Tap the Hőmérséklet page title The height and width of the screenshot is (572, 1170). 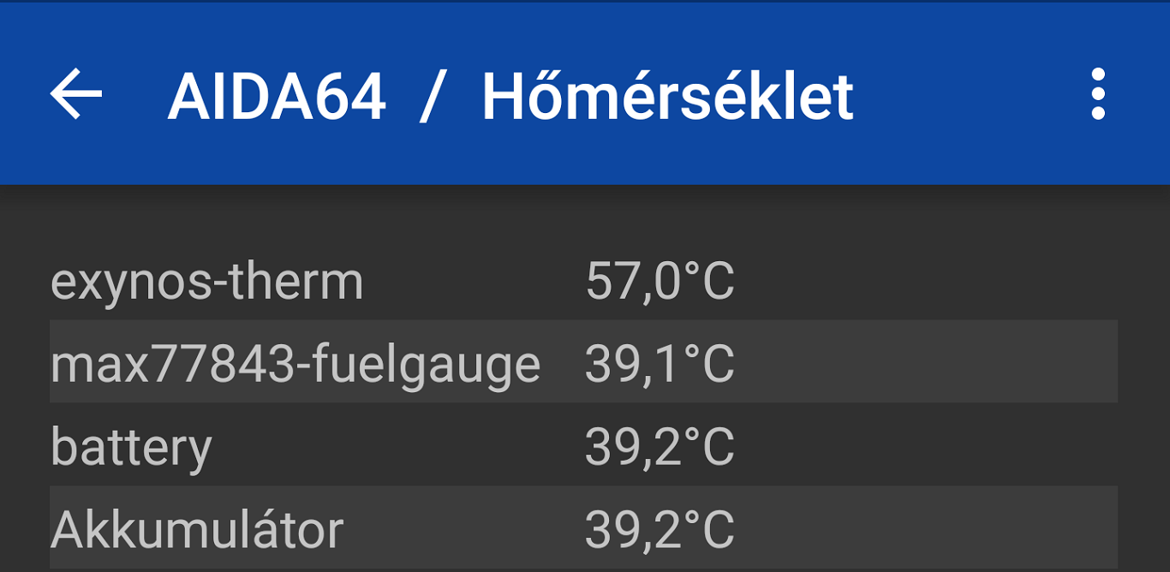point(667,96)
